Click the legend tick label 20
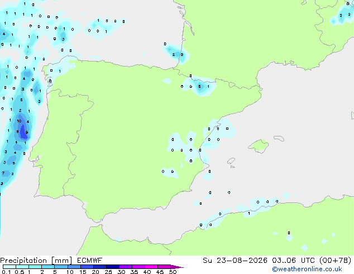 pos(95,272)
